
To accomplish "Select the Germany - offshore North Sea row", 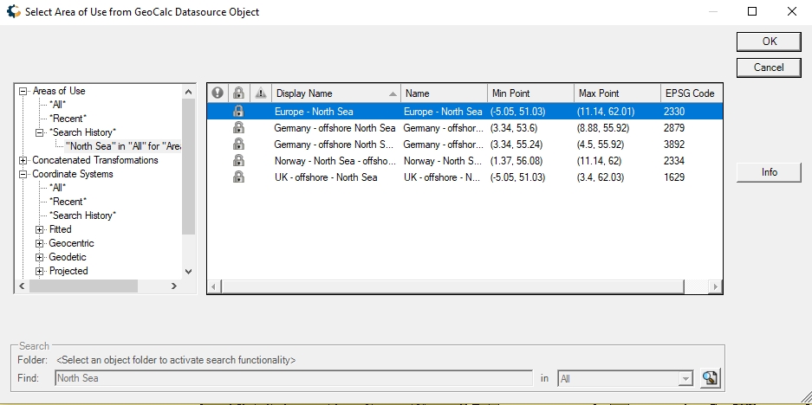I will click(464, 128).
